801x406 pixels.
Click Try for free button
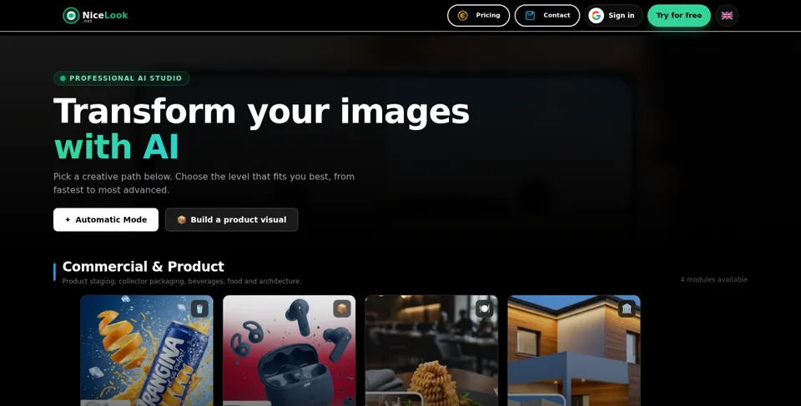(679, 15)
